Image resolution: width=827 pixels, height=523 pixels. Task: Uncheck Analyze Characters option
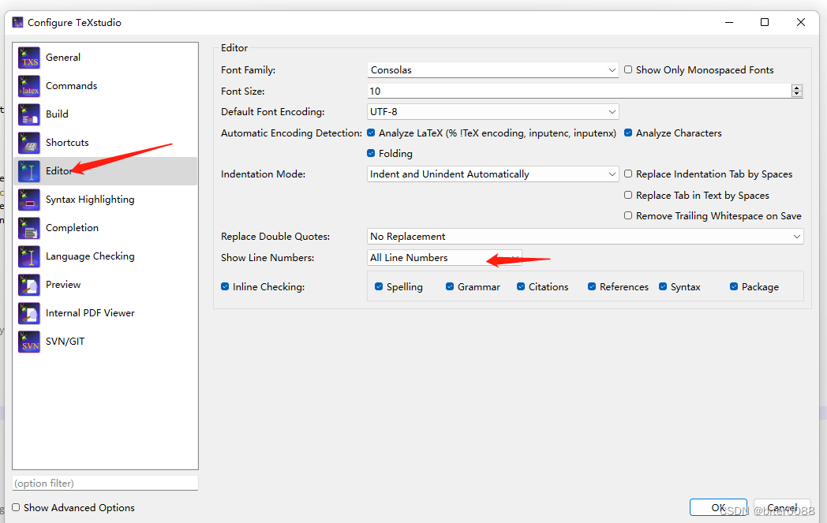click(x=628, y=133)
